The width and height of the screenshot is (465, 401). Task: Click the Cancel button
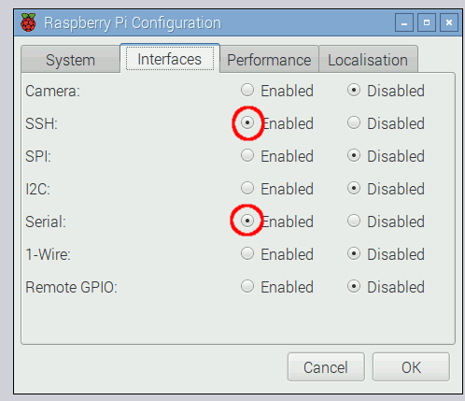pyautogui.click(x=326, y=367)
